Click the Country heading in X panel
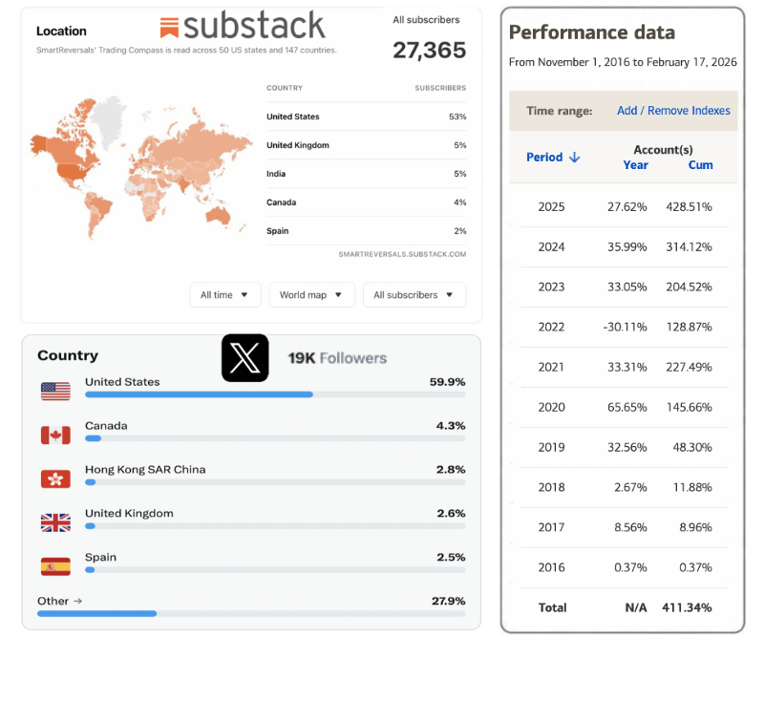Viewport: 764px width, 702px height. [68, 355]
